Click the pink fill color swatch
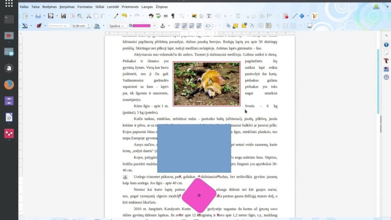Image resolution: width=391 pixels, height=220 pixels. (142, 26)
